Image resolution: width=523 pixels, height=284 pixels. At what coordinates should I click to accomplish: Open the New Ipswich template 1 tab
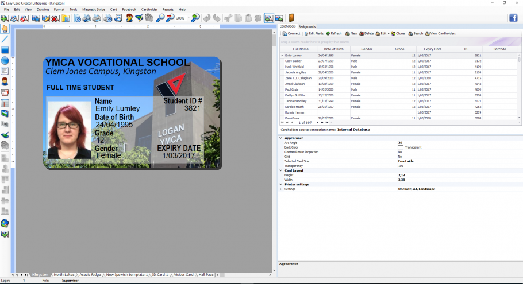[127, 275]
